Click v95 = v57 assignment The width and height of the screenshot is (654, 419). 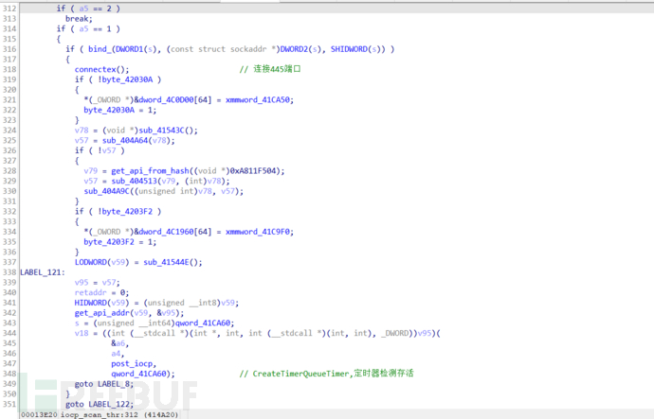pyautogui.click(x=98, y=283)
